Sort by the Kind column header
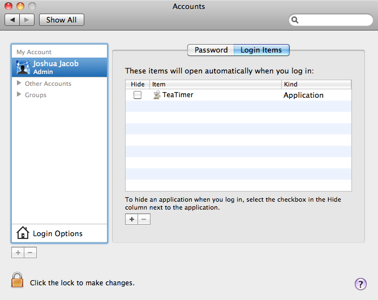This screenshot has height=300, width=378. pos(316,84)
